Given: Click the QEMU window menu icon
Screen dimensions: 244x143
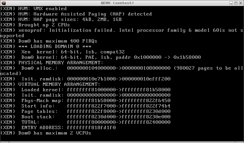Looking at the screenshot, I should click(x=3, y=3).
